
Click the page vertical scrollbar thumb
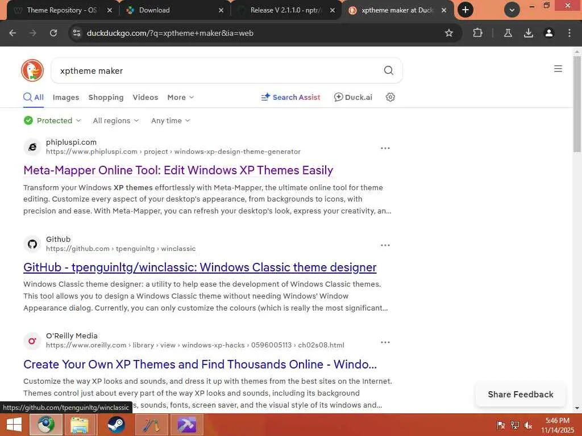pos(577,104)
